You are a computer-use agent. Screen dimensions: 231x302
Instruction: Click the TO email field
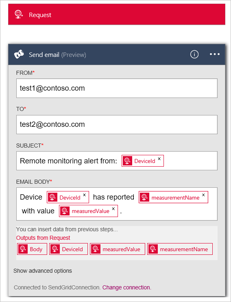click(x=117, y=125)
